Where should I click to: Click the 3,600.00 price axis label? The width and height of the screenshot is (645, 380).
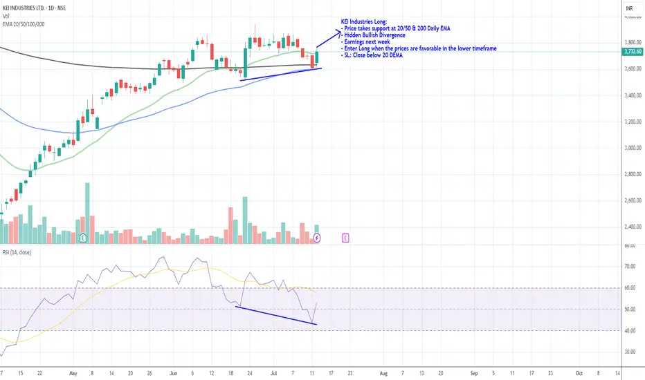click(x=633, y=68)
